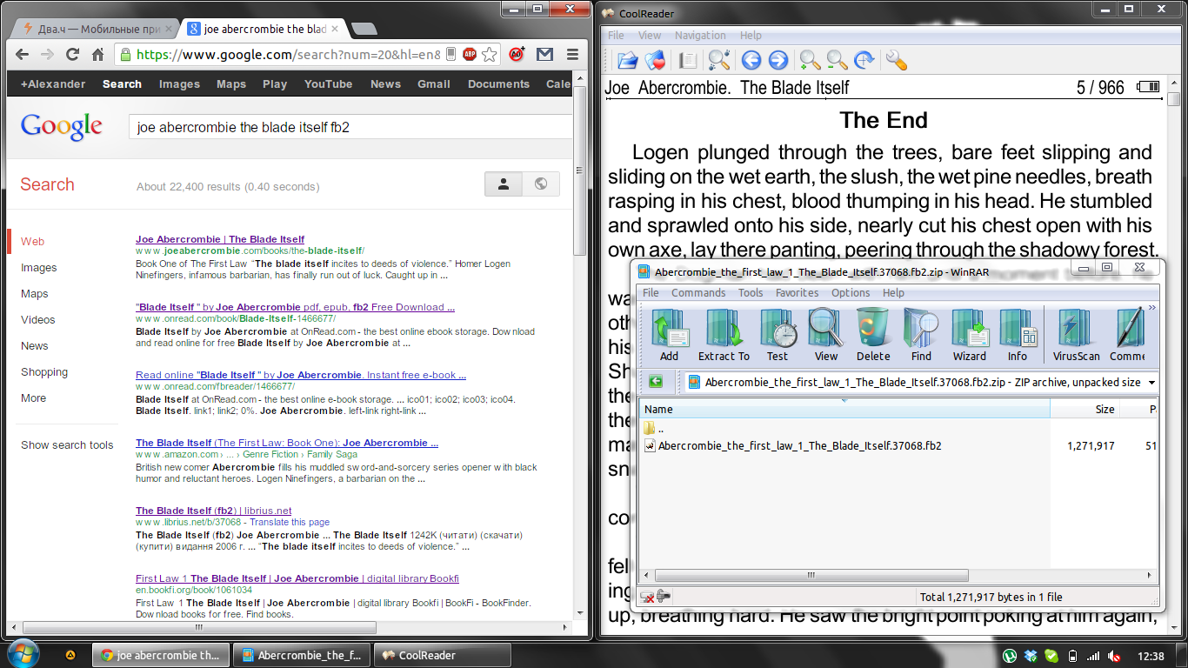Screen dimensions: 1188x668
Task: Expand More in Google sidebar
Action: (x=34, y=398)
